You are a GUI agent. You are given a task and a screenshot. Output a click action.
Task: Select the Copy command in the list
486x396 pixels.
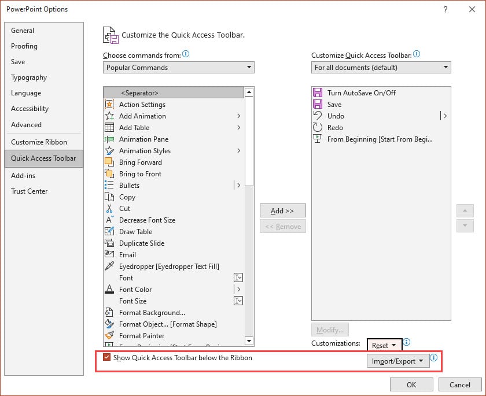128,197
